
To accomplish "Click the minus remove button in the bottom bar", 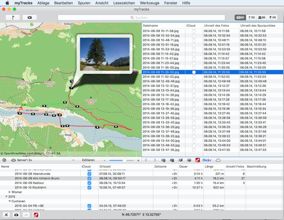I will 26,215.
